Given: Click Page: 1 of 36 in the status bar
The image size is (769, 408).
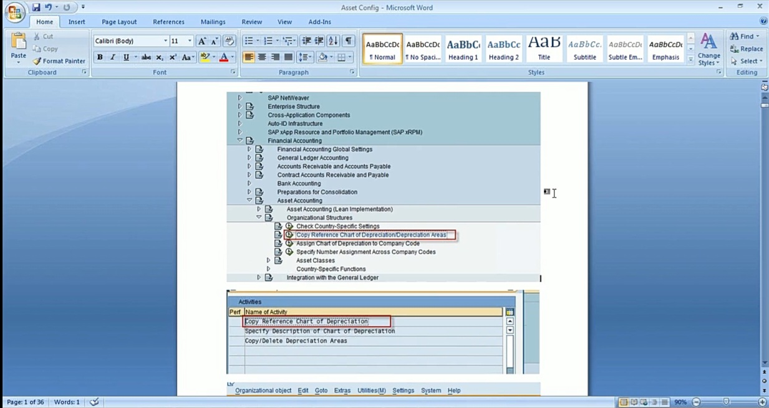Looking at the screenshot, I should pos(25,402).
